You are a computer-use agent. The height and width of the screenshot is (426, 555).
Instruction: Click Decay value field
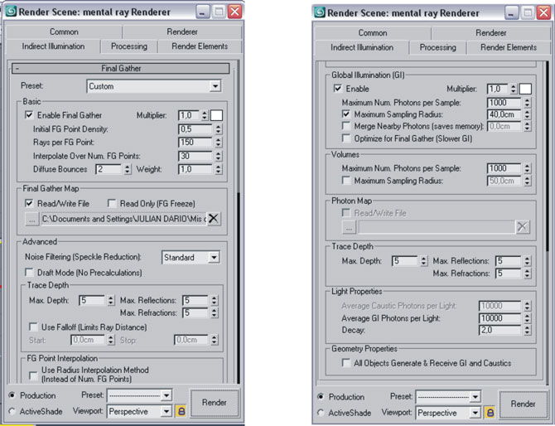click(500, 330)
